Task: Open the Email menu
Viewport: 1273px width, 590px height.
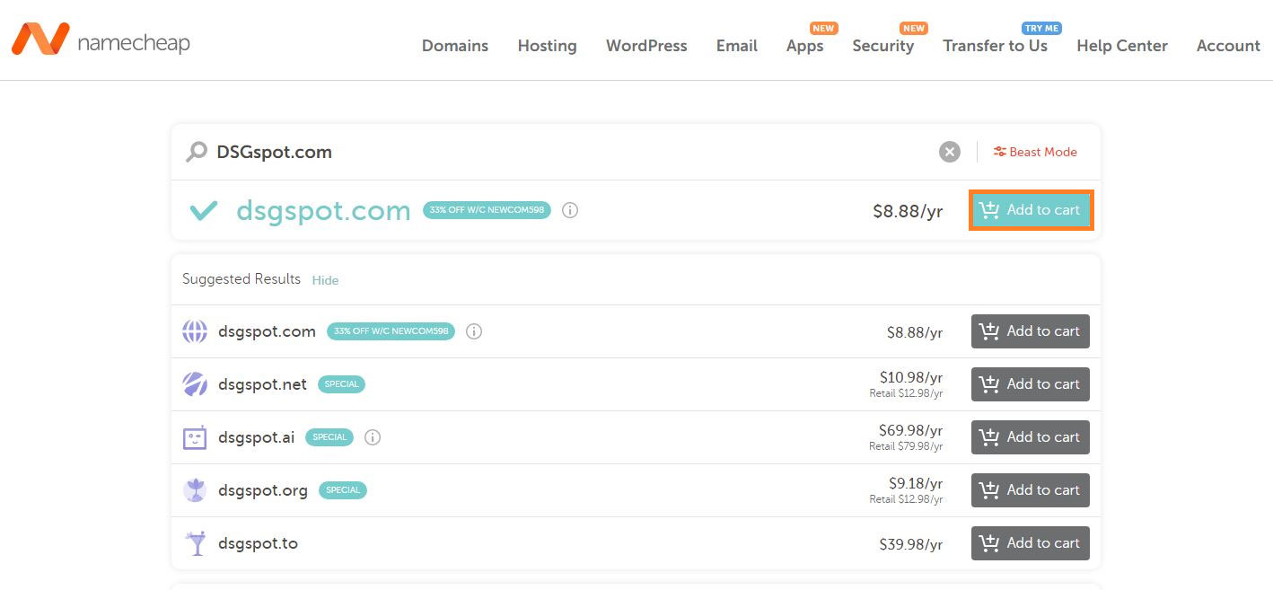Action: pyautogui.click(x=737, y=46)
